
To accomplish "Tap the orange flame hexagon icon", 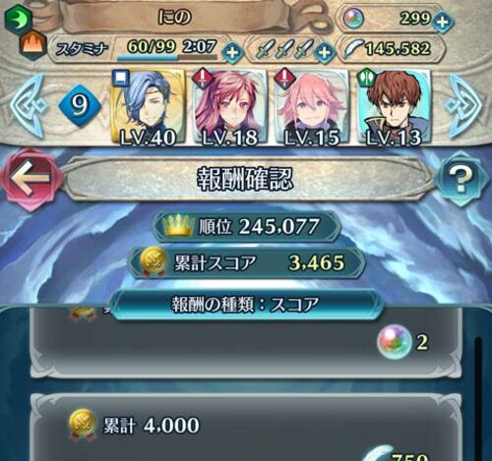I will tap(33, 45).
